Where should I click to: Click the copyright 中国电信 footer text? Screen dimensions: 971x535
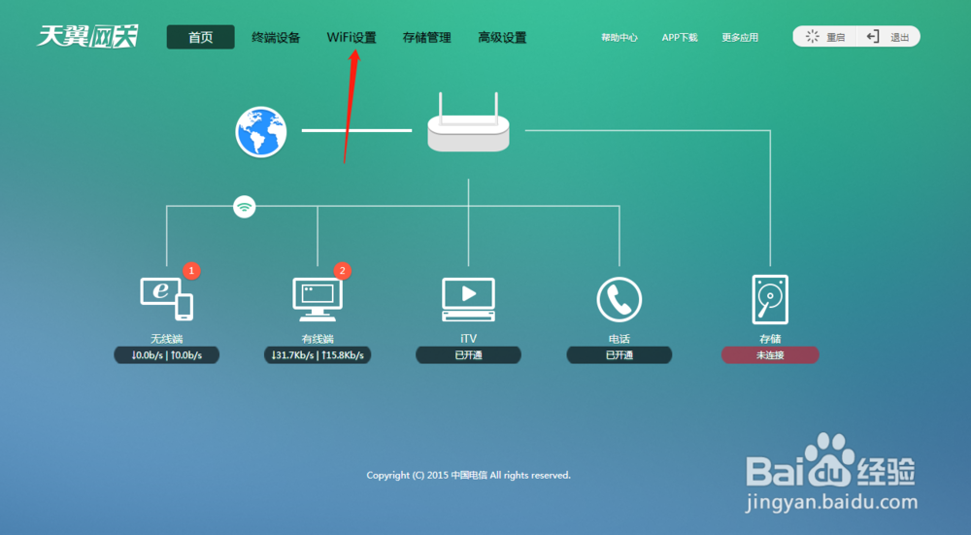point(469,476)
